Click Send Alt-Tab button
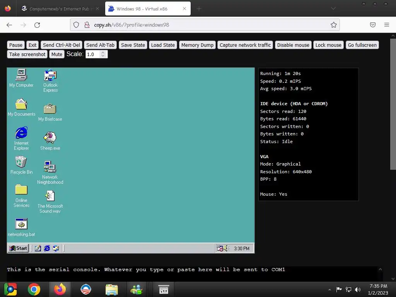This screenshot has width=396, height=297. [100, 45]
